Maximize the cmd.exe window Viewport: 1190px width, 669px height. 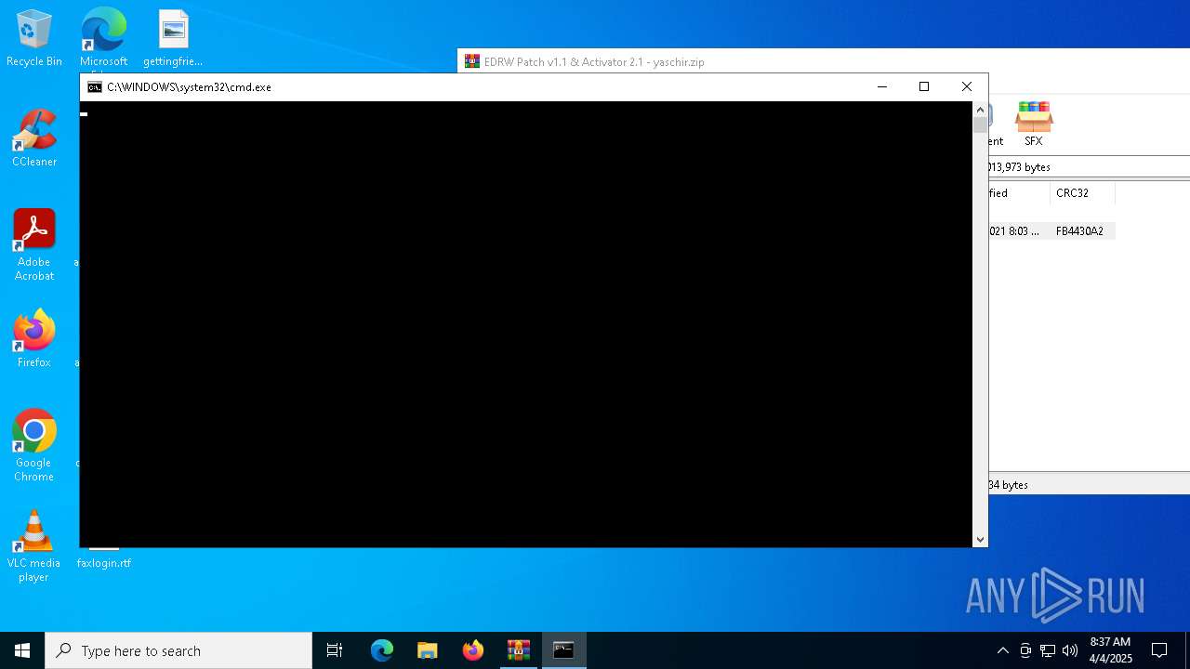click(924, 87)
